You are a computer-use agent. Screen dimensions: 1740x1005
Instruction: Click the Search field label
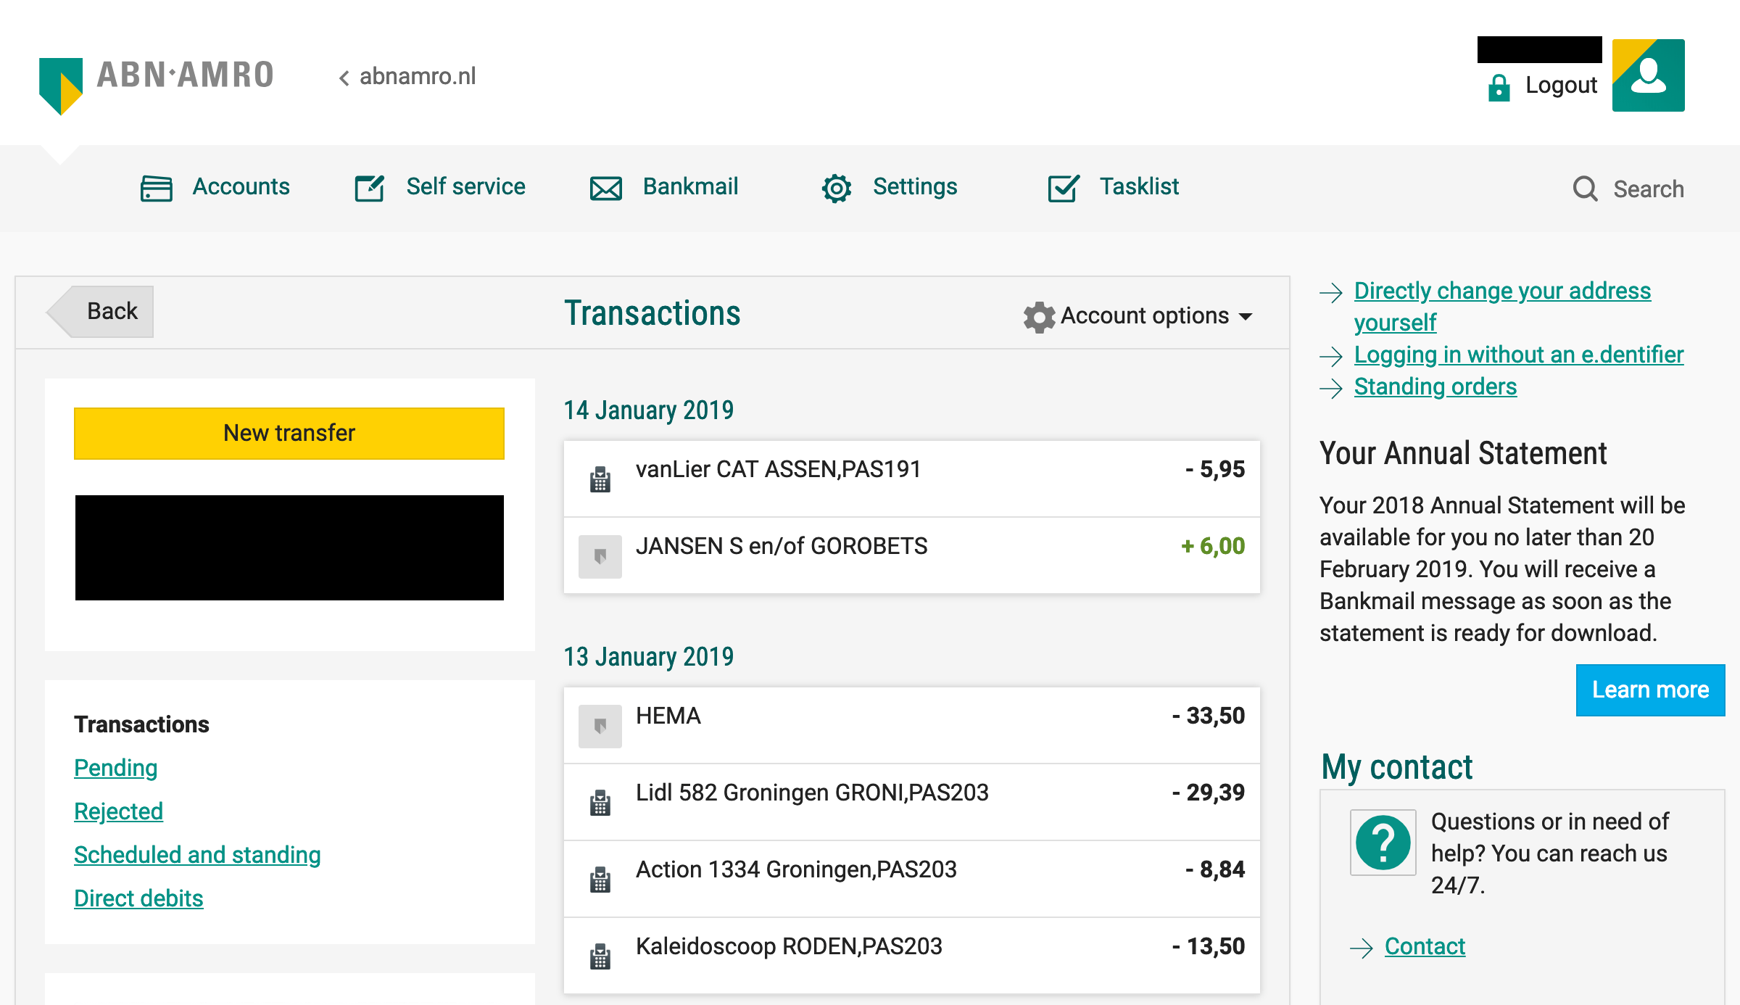[1649, 189]
